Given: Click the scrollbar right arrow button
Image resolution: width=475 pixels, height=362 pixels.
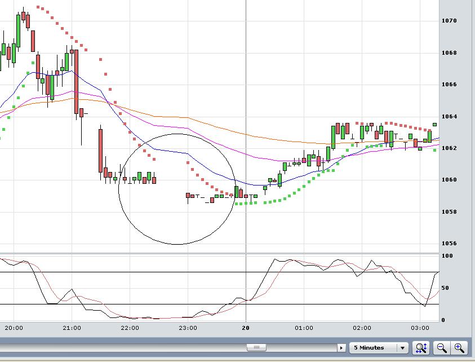Looking at the screenshot, I should coord(341,348).
